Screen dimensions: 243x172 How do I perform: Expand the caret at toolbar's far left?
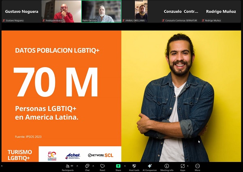[x=2, y=165]
